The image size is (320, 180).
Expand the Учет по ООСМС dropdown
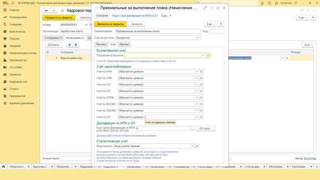coord(196,110)
